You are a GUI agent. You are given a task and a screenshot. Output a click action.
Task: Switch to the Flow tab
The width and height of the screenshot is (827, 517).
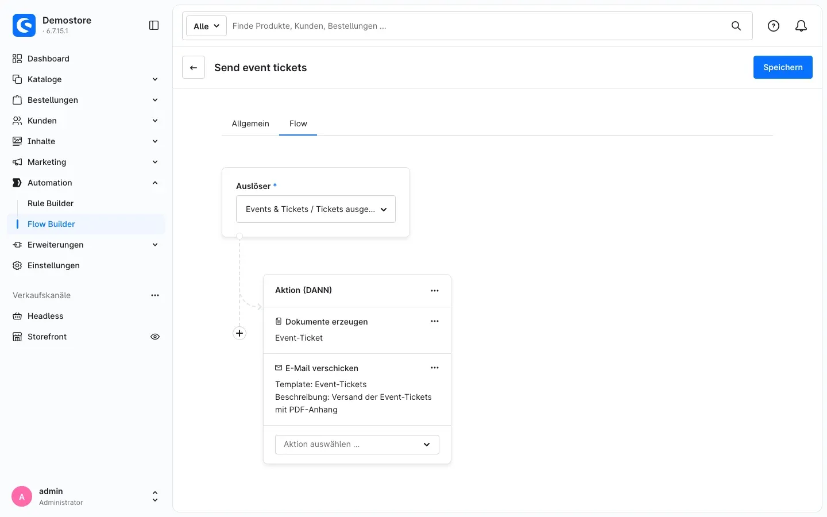pyautogui.click(x=298, y=124)
